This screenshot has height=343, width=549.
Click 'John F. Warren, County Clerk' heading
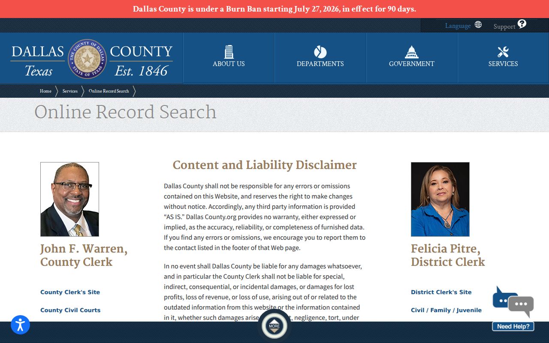point(84,256)
